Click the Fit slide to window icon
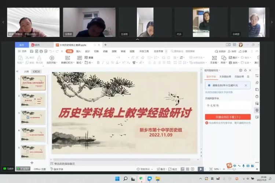 (211, 169)
